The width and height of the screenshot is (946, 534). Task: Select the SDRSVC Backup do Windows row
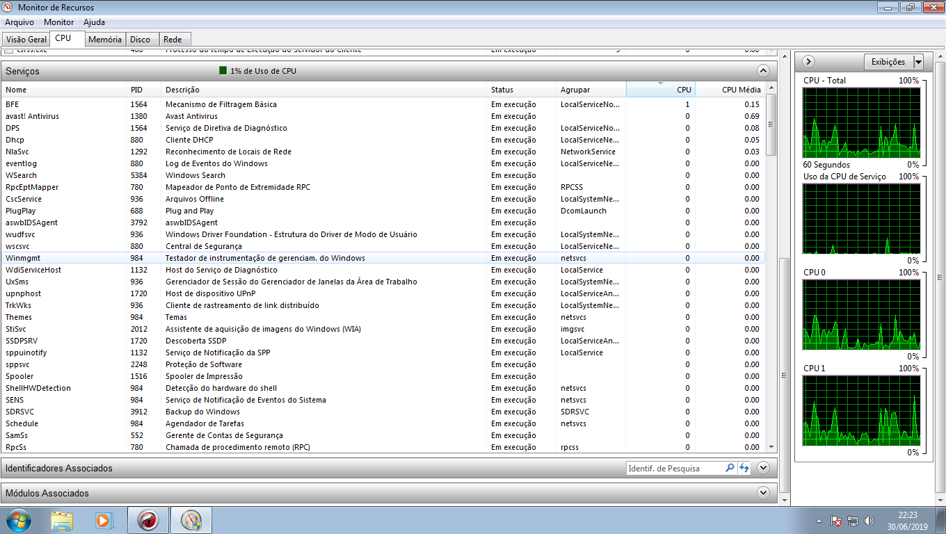pos(383,412)
